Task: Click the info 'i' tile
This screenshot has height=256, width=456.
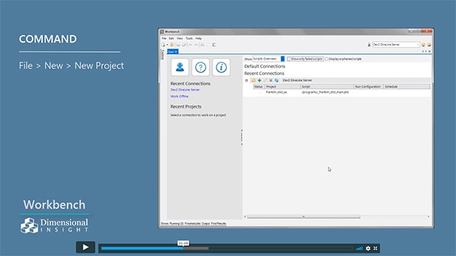Action: click(221, 68)
